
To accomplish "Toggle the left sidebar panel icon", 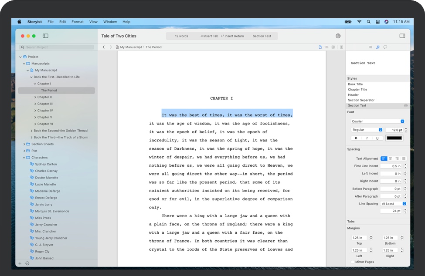I will pos(45,36).
